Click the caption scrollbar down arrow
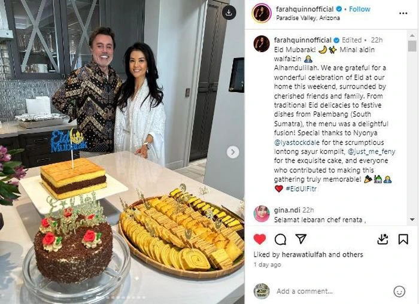Image resolution: width=419 pixels, height=304 pixels. 412,220
